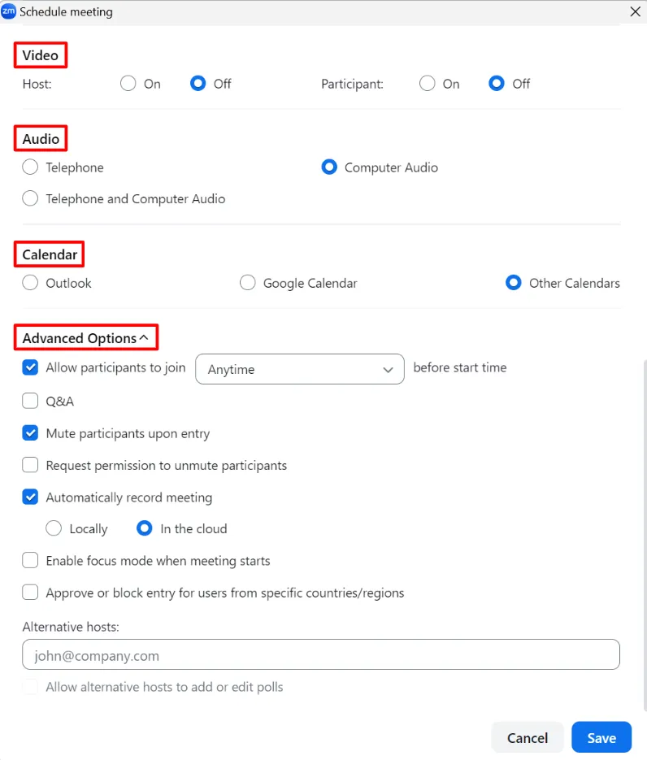Collapse the Advanced Options section
Viewport: 647px width, 760px height.
pyautogui.click(x=144, y=337)
